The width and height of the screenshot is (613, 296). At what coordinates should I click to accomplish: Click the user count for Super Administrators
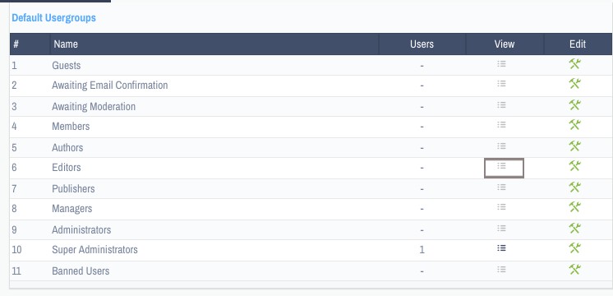pyautogui.click(x=422, y=249)
